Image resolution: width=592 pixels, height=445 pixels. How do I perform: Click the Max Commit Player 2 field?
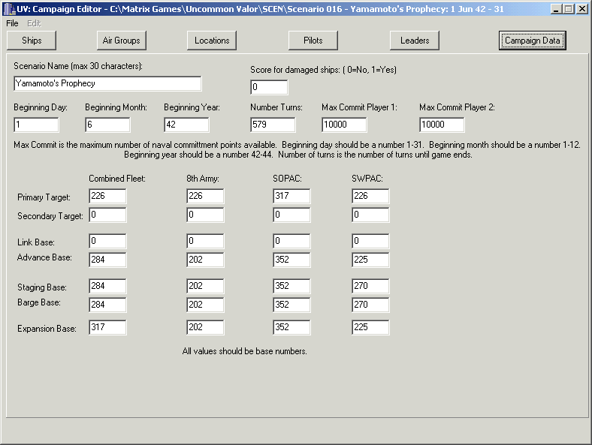[442, 125]
